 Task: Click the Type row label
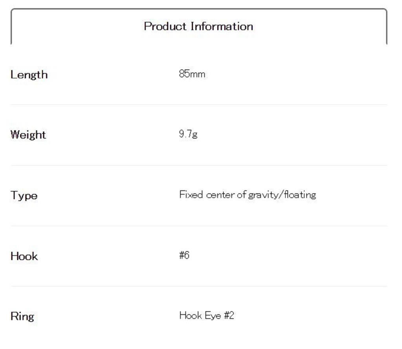24,196
